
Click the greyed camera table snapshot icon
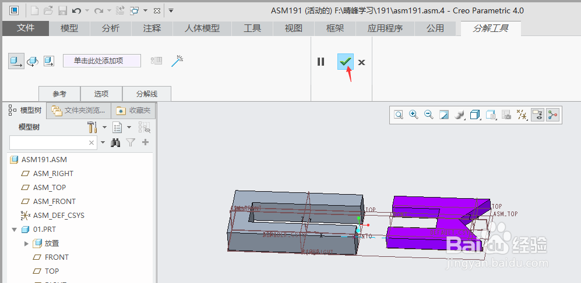pos(506,115)
